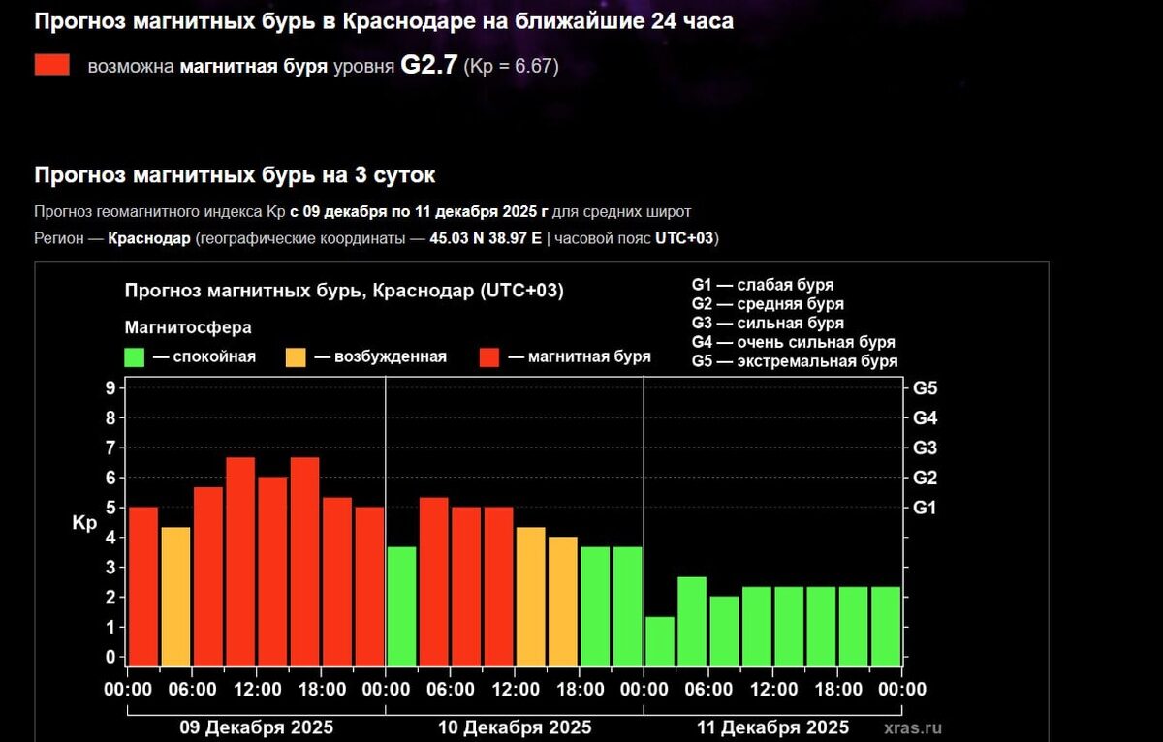Image resolution: width=1163 pixels, height=742 pixels.
Task: Click the red 'магнитная буря' legend square
Action: (489, 356)
